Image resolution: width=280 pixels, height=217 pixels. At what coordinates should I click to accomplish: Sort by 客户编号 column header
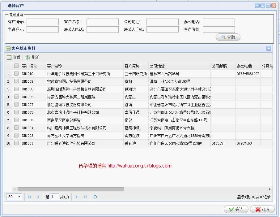tap(33, 66)
